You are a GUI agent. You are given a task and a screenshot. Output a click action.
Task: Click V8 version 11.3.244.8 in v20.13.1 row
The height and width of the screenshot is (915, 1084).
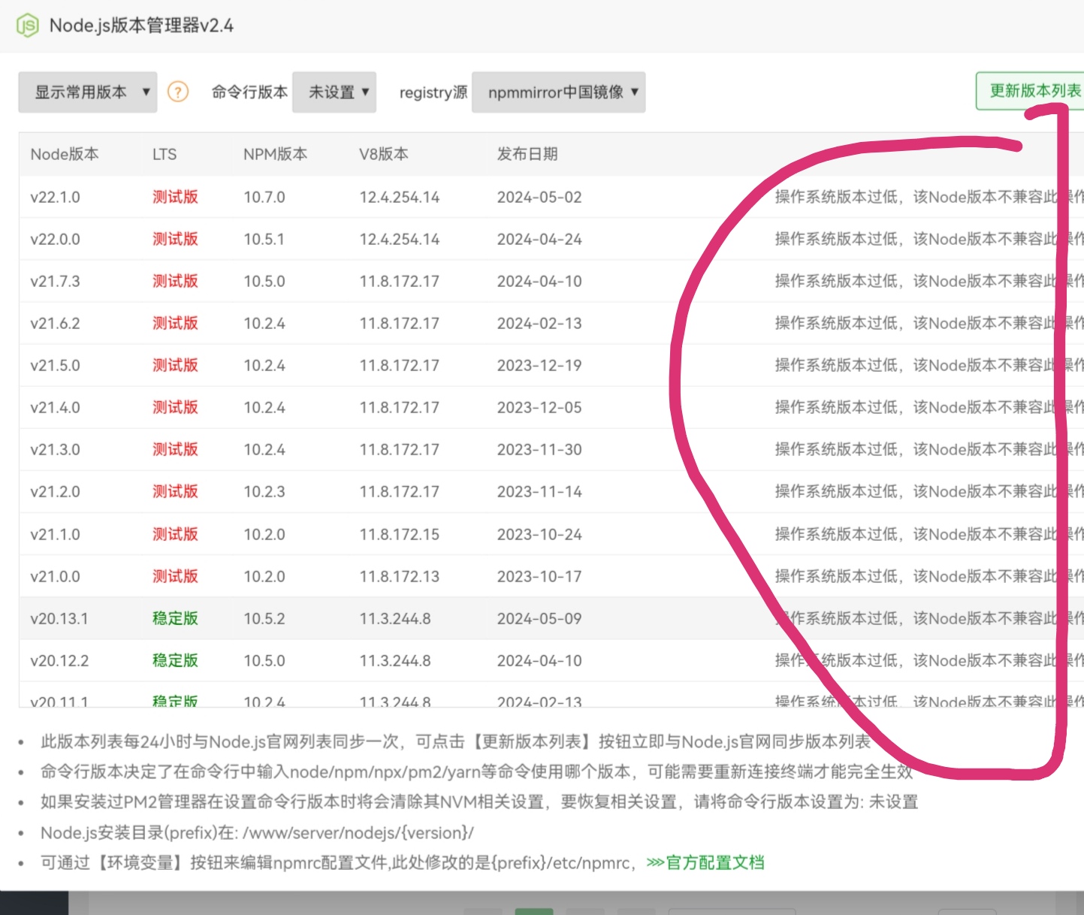pos(395,618)
